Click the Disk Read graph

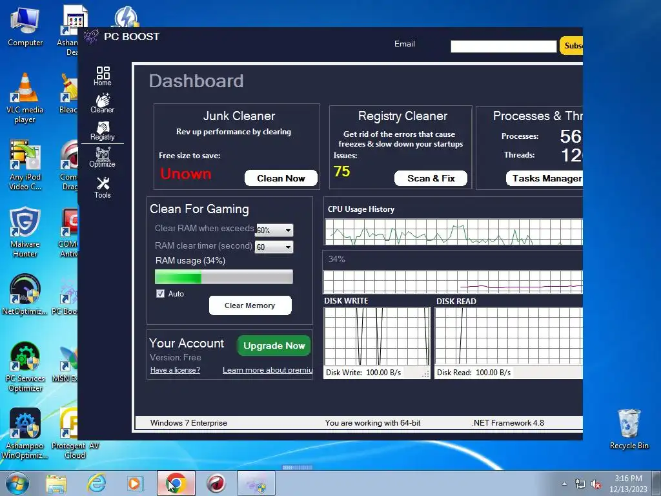click(509, 336)
